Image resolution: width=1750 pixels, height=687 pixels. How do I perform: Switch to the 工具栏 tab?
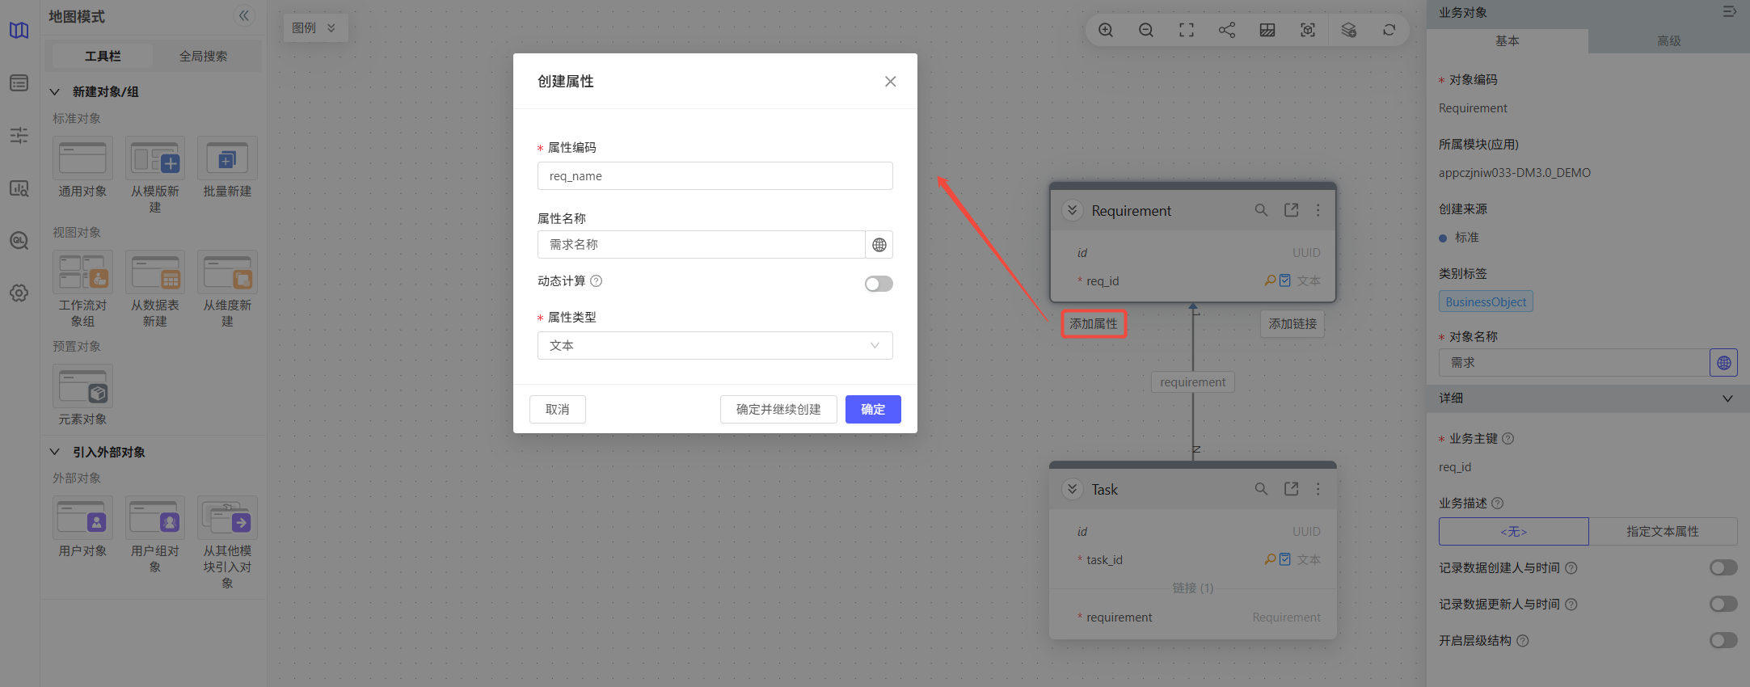(103, 56)
